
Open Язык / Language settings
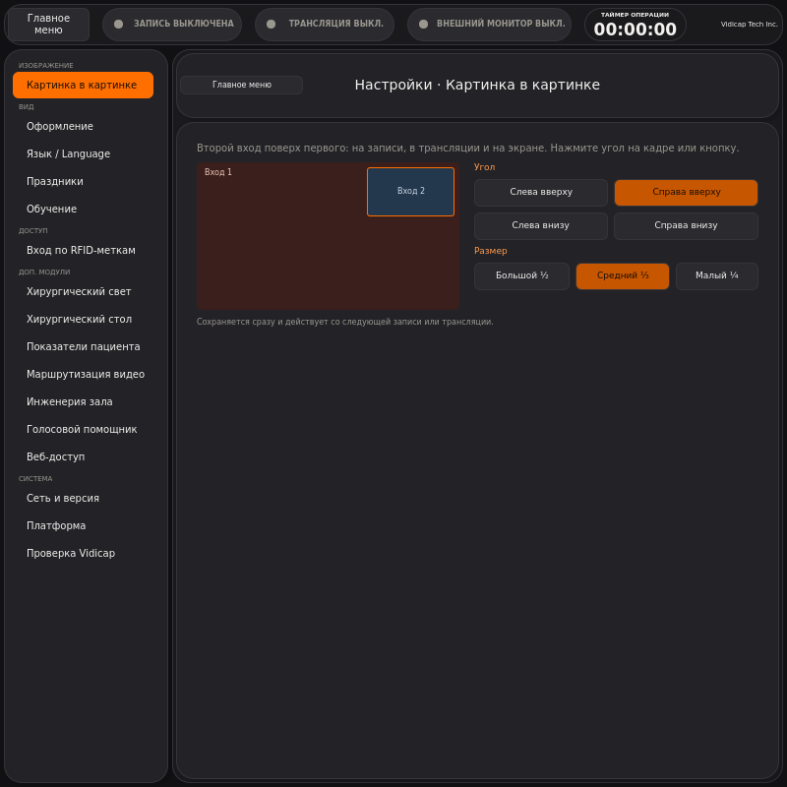(84, 154)
